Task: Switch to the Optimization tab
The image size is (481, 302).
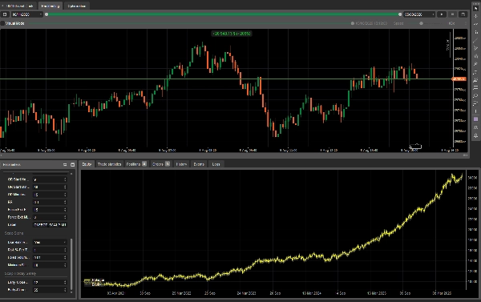Action: tap(77, 6)
